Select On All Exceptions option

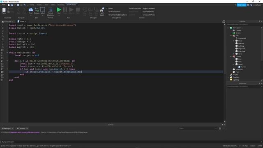click(114, 12)
